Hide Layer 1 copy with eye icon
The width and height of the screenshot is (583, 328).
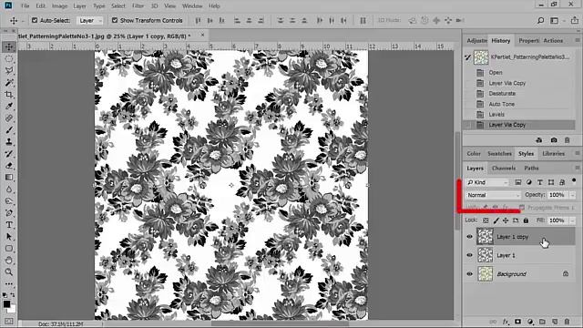(470, 237)
